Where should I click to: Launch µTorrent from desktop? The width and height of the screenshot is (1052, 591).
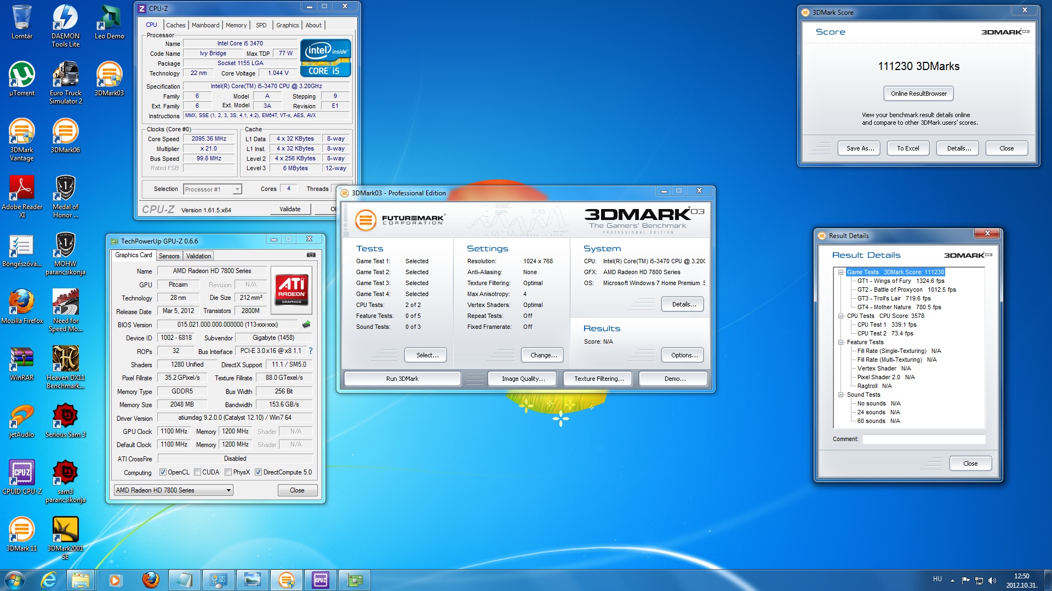[x=22, y=79]
